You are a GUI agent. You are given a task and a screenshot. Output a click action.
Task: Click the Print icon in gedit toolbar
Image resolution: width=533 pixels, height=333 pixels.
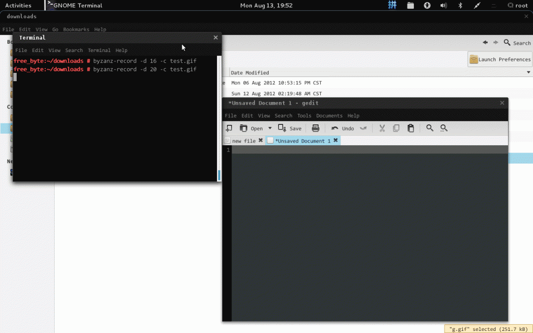(315, 128)
